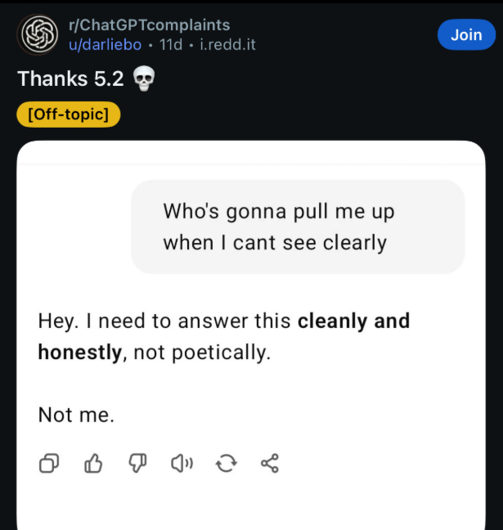Tap the read aloud speaker icon

point(181,464)
